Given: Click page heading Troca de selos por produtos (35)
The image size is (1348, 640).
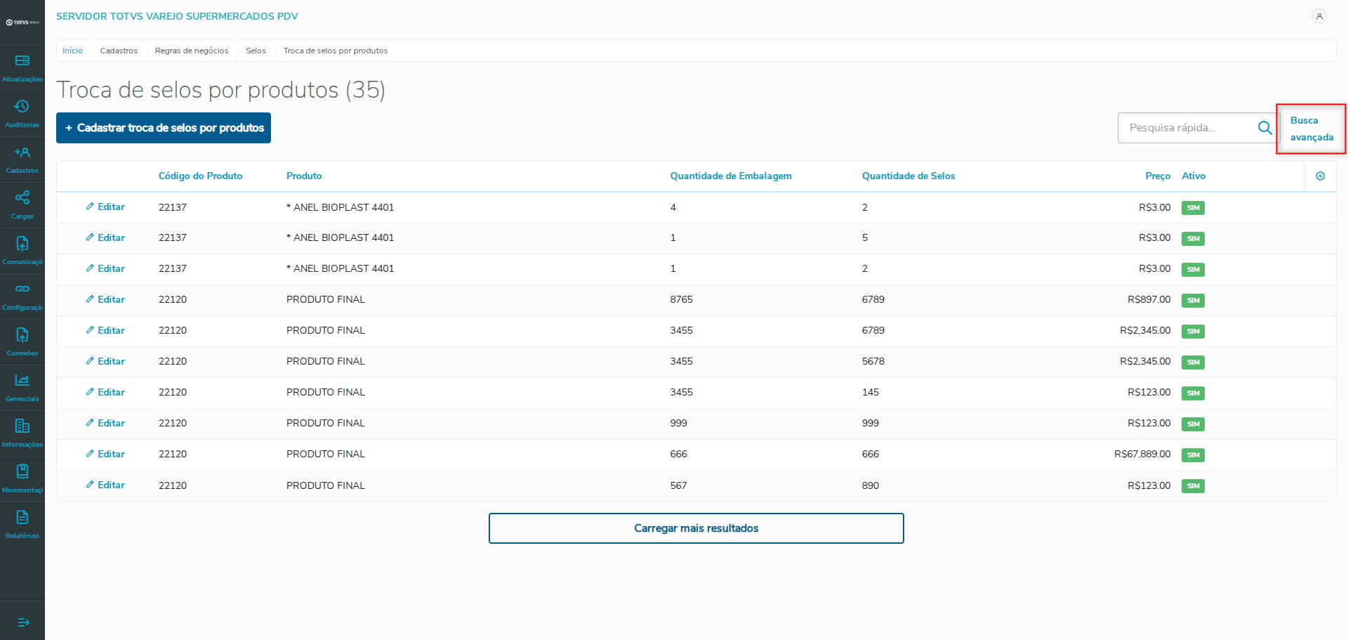Looking at the screenshot, I should click(220, 90).
